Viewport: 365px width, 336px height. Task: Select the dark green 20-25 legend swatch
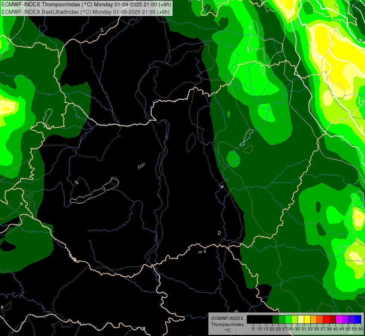[x=276, y=319]
